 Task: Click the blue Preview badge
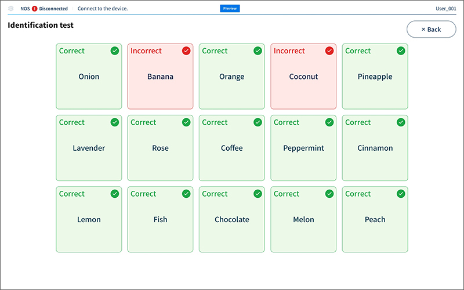(230, 9)
